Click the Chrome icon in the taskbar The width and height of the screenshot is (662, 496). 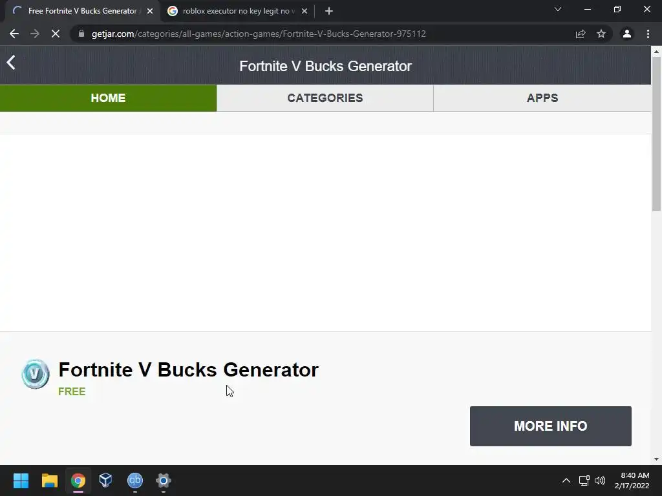(x=78, y=480)
